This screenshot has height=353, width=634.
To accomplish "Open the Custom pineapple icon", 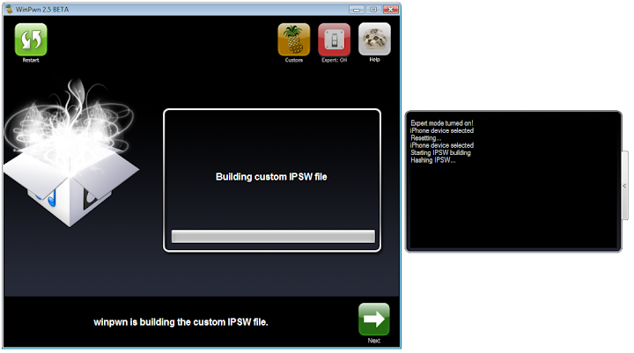I will point(294,40).
